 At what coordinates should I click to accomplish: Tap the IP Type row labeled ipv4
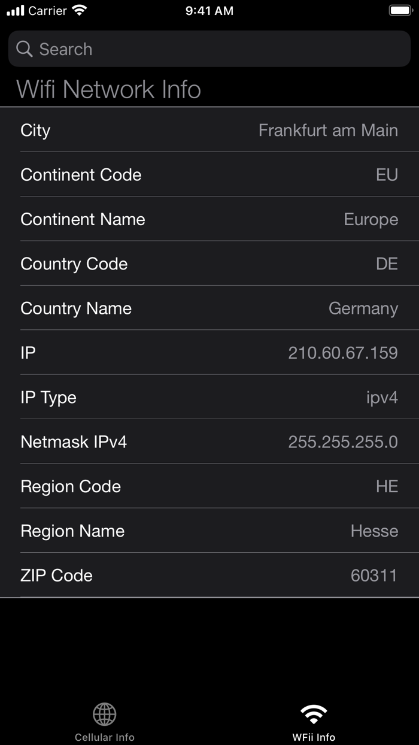[209, 397]
